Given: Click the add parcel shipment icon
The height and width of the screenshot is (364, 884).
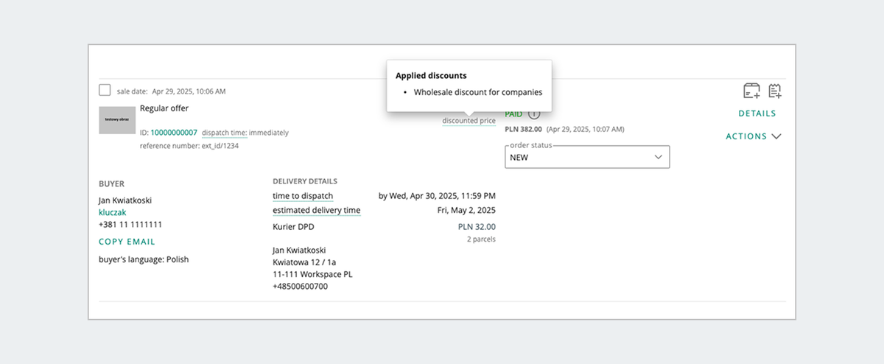Looking at the screenshot, I should click(751, 91).
